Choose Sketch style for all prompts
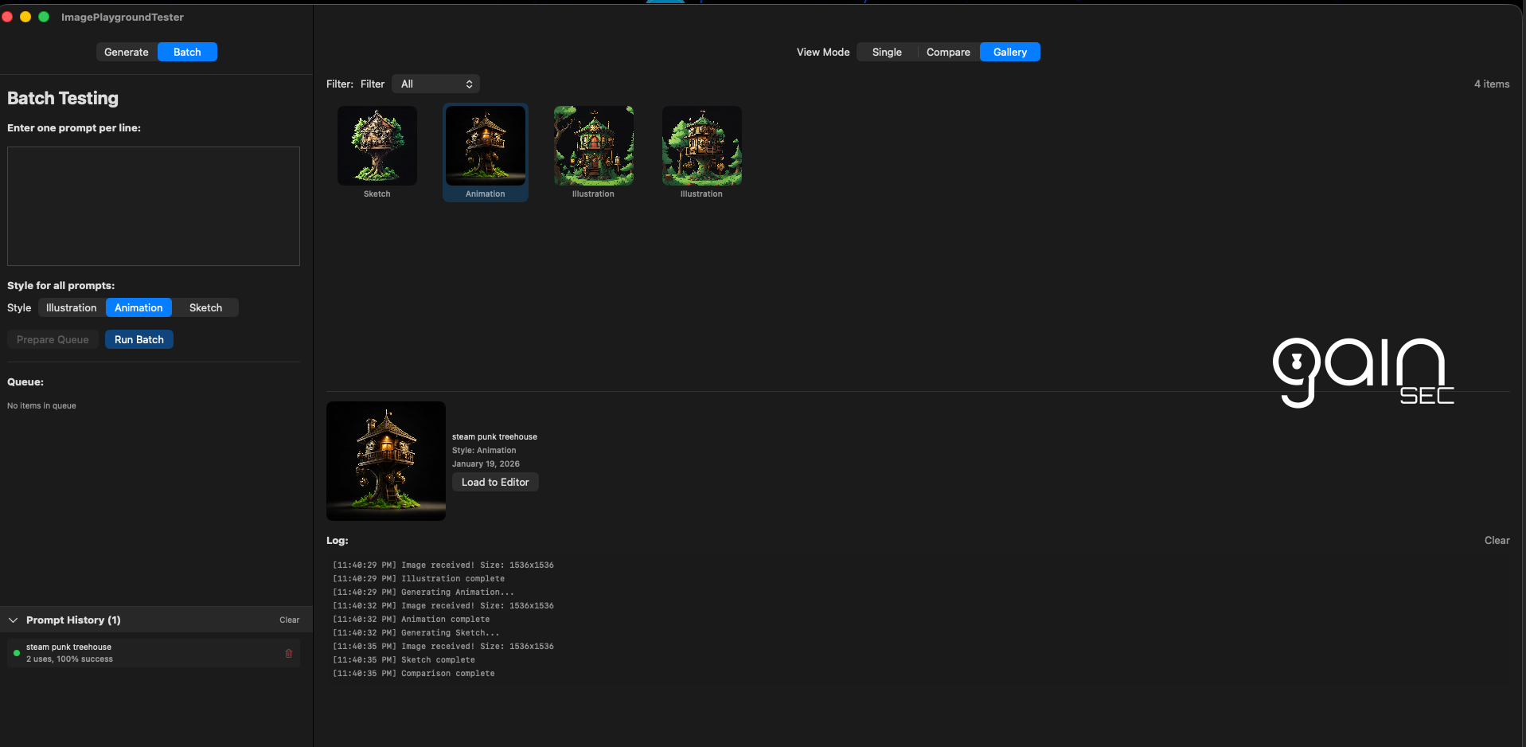This screenshot has width=1526, height=747. 205,307
